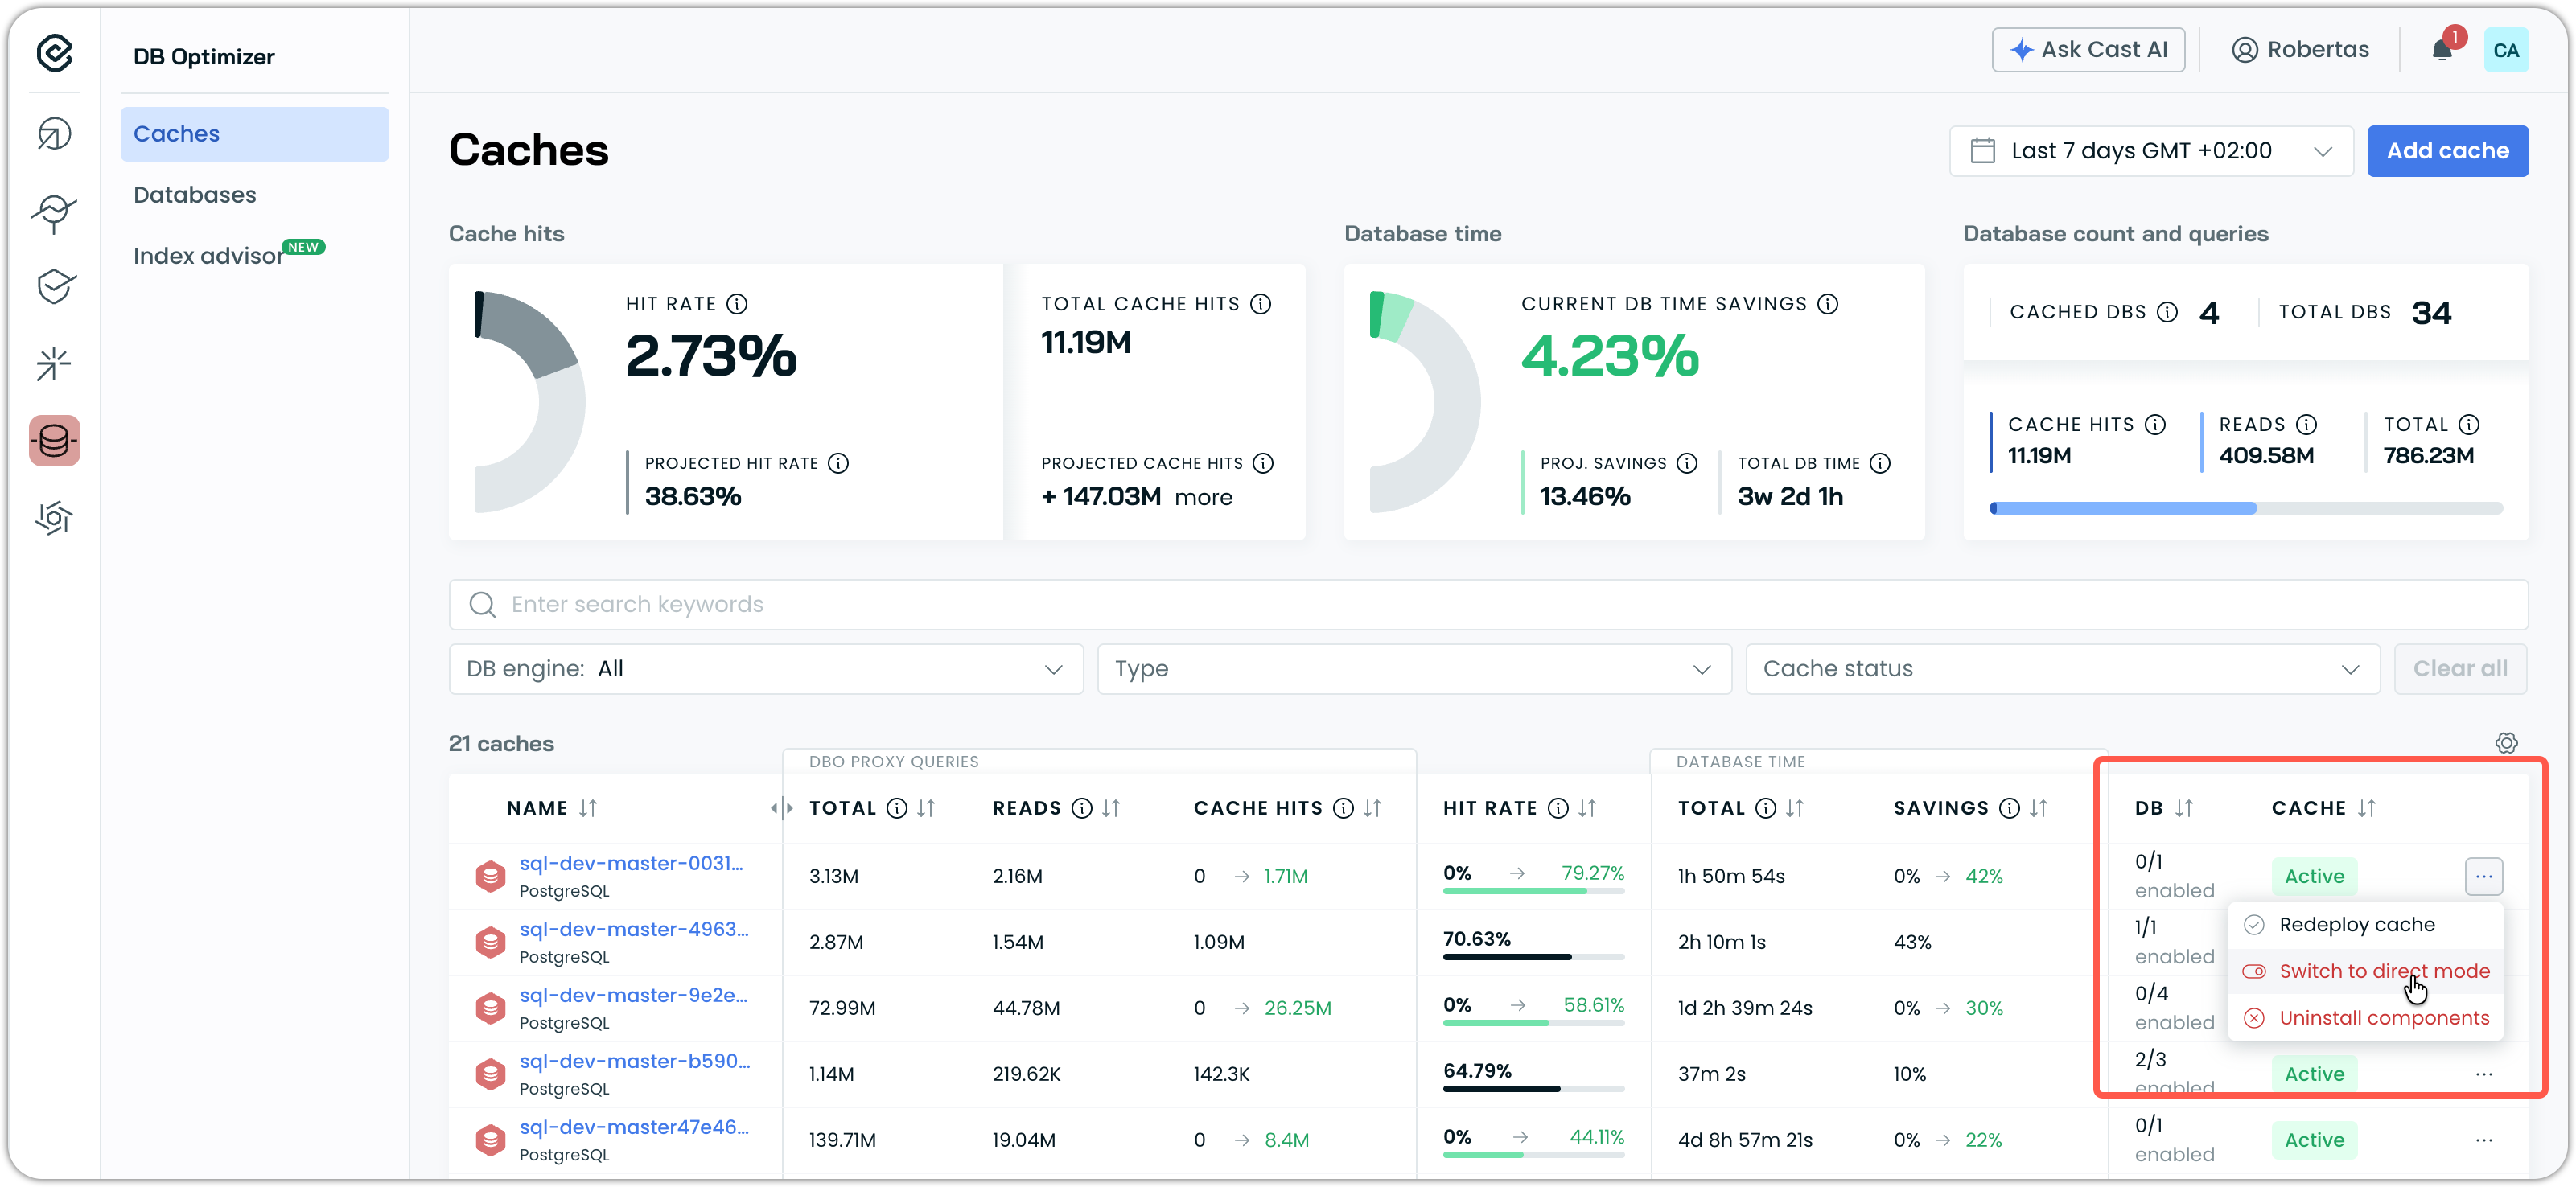Open the DB engine filter dropdown

[765, 669]
